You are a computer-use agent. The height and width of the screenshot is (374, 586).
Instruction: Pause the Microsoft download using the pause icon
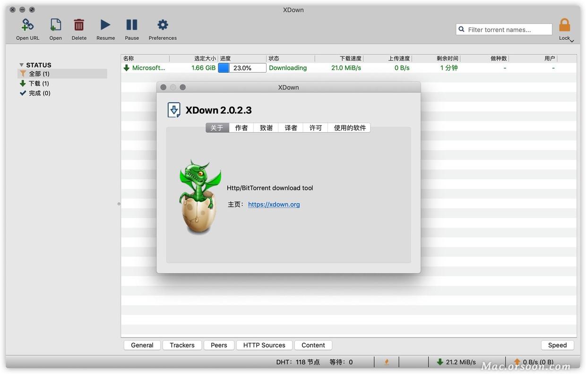pos(131,24)
